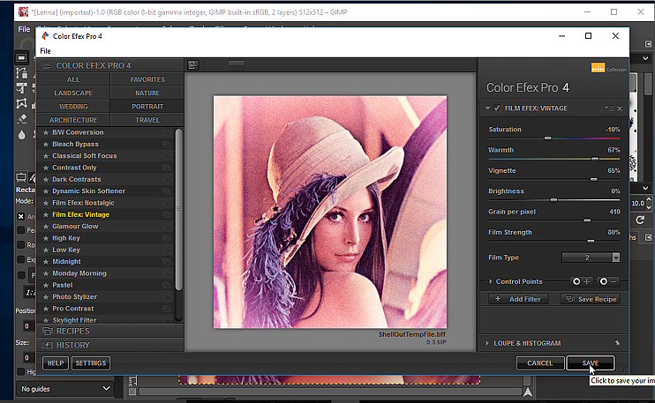Image resolution: width=655 pixels, height=403 pixels.
Task: Click the Save button
Action: (591, 363)
